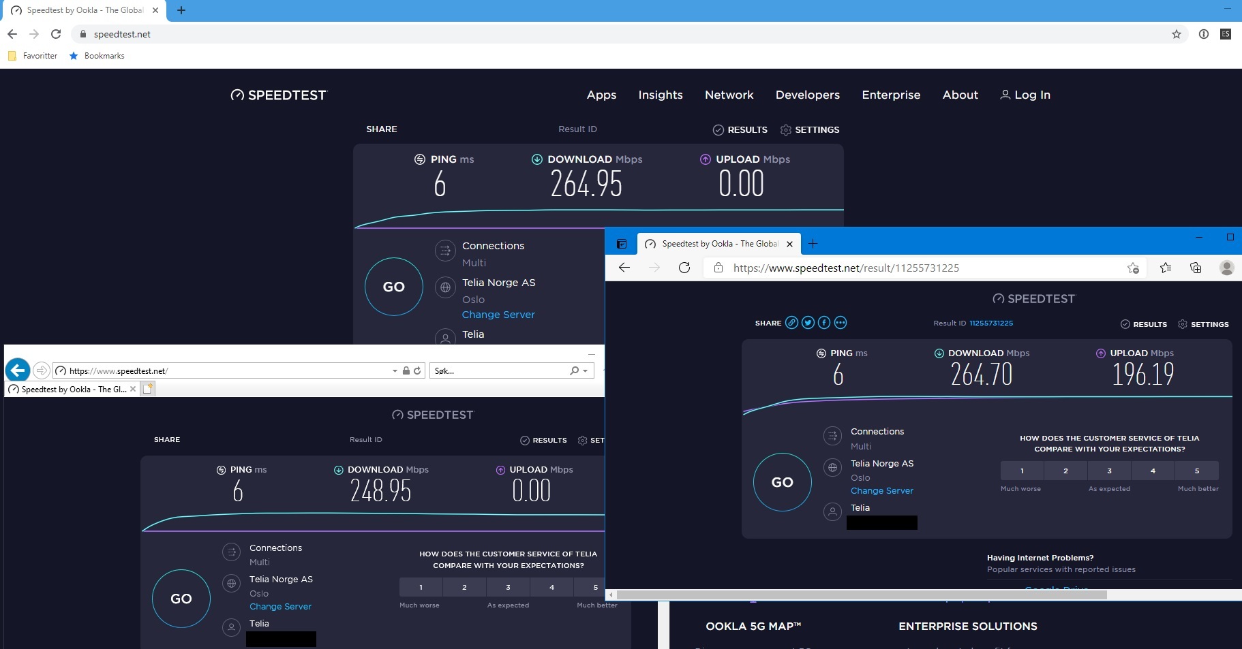The width and height of the screenshot is (1242, 649).
Task: Rate Telia service 4 in Edge
Action: [1153, 471]
